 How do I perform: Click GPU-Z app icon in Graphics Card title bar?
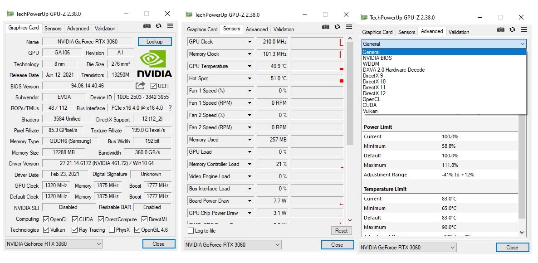(10, 14)
